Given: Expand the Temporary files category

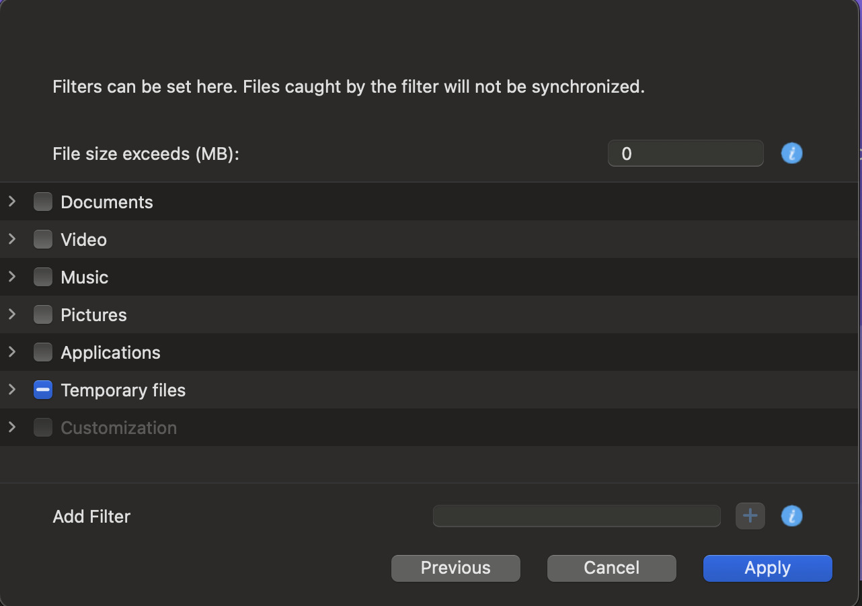Looking at the screenshot, I should 11,389.
